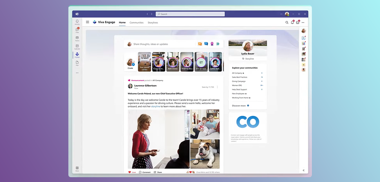This screenshot has height=182, width=380.
Task: View reactions from Elvia Atkins and others
Action: [203, 172]
